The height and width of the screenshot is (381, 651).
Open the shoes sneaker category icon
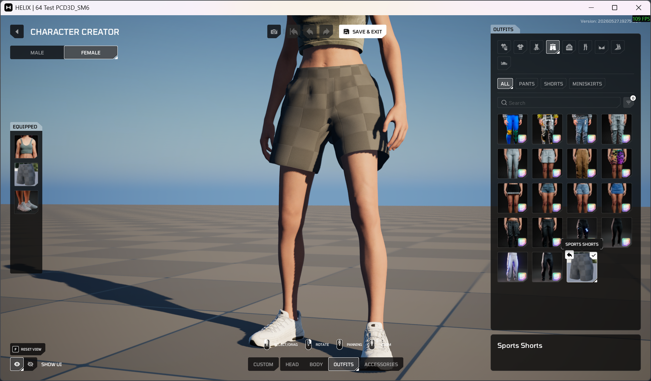(504, 63)
